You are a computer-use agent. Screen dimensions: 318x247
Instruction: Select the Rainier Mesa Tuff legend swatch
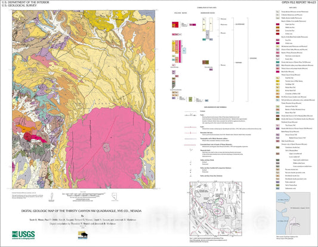(x=277, y=112)
